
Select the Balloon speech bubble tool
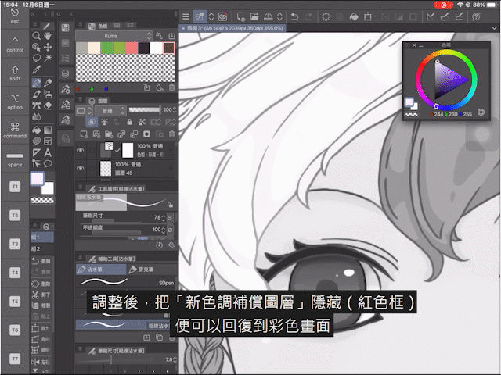pyautogui.click(x=48, y=164)
